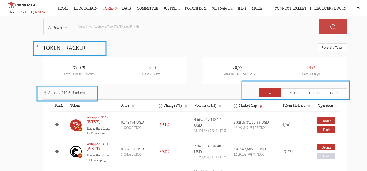The width and height of the screenshot is (367, 171).
Task: Select the TRC721 filter tab
Action: tap(336, 93)
